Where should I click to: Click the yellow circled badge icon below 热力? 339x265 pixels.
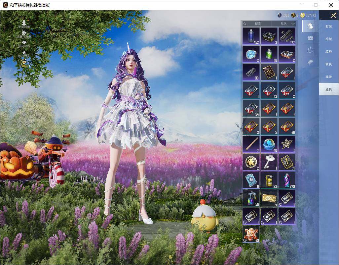pos(23,63)
